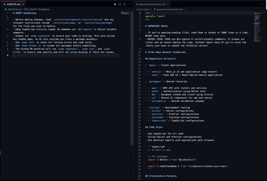Click 'packages/' Shared libraries line

166,82
